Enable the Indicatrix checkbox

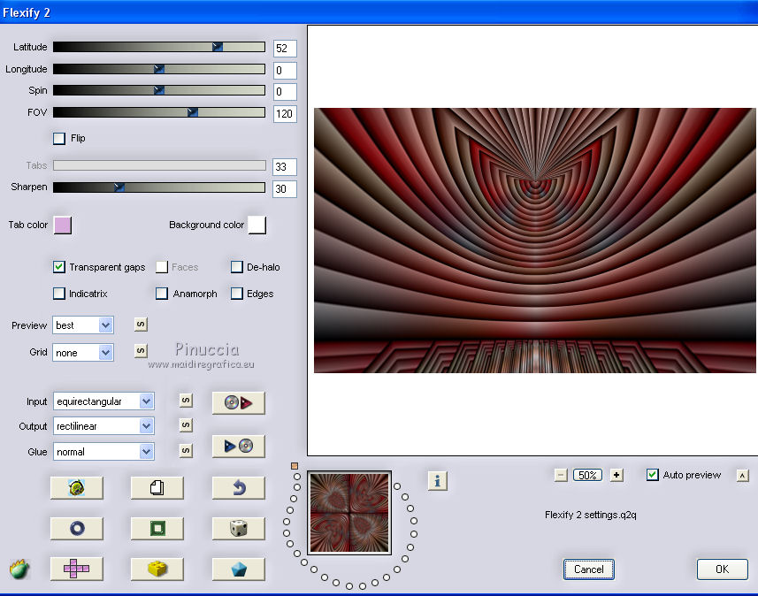coord(59,294)
